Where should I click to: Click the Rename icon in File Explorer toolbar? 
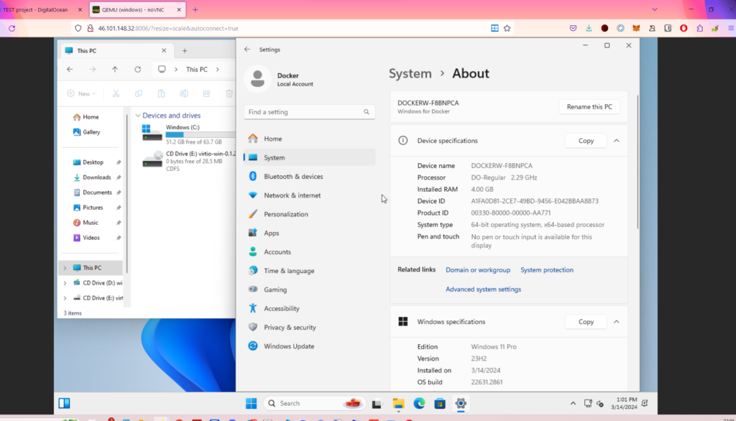pyautogui.click(x=184, y=93)
